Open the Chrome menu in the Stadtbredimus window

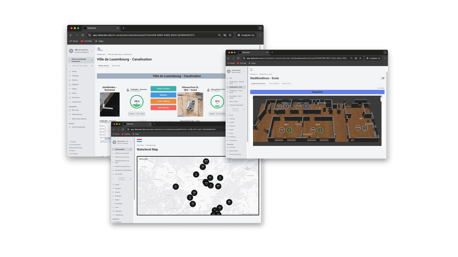[385, 58]
